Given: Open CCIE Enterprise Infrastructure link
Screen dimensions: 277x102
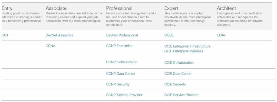Looking at the screenshot, I should pyautogui.click(x=187, y=46).
